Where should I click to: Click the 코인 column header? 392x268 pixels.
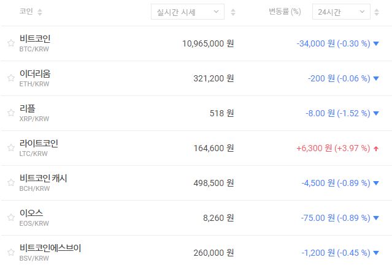26,12
